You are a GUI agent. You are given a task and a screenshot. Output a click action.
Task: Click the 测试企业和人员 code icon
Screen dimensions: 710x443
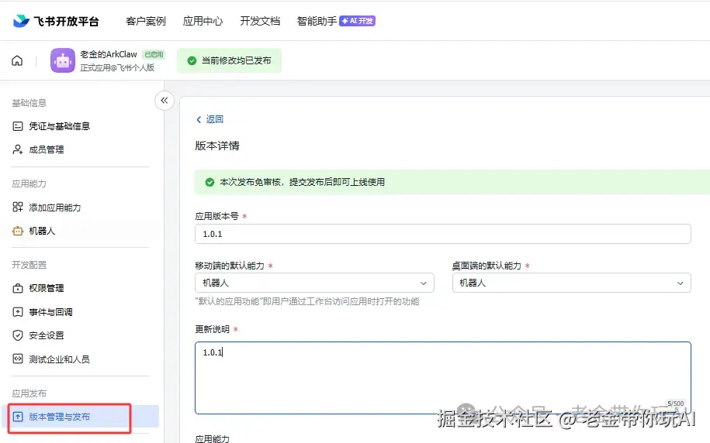pos(18,359)
